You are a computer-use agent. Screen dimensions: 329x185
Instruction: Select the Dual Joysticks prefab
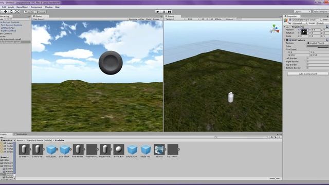[51, 150]
